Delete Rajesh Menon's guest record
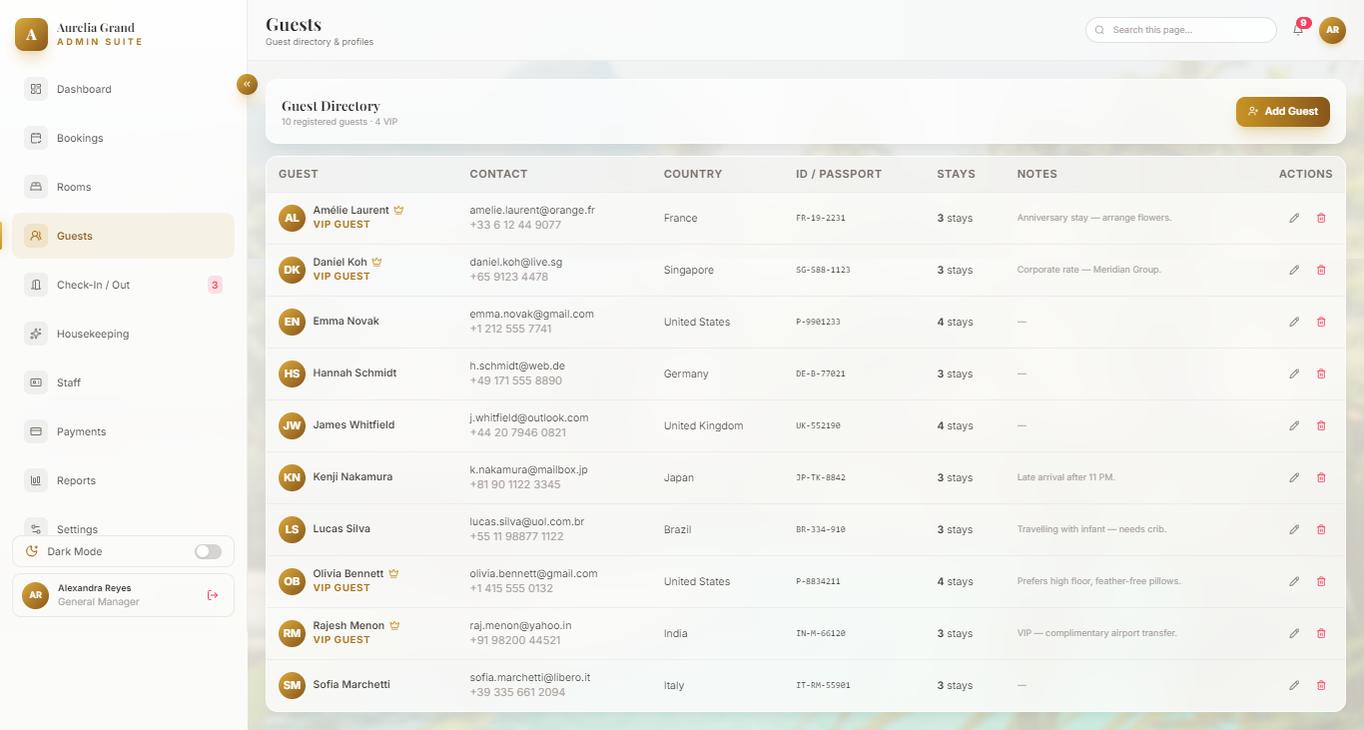This screenshot has width=1364, height=730. [1321, 633]
